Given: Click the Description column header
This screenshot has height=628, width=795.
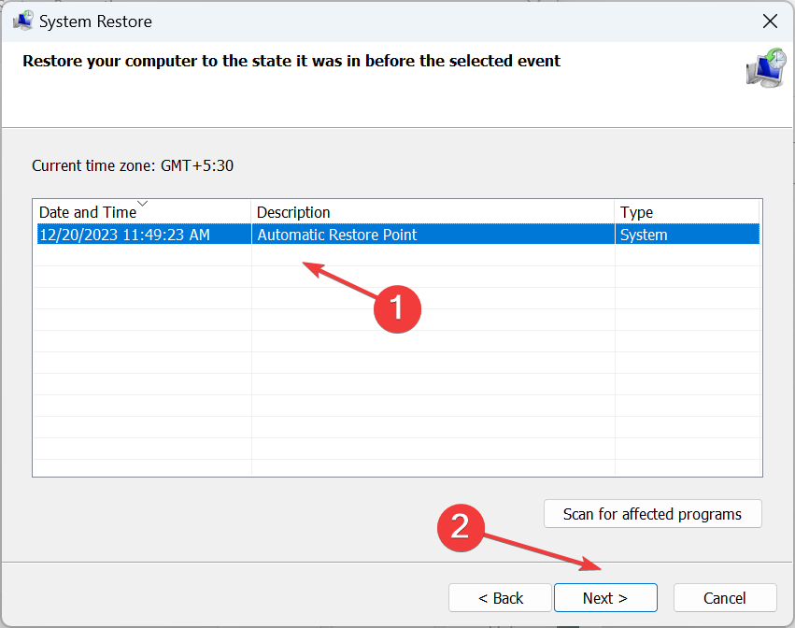Looking at the screenshot, I should 433,212.
